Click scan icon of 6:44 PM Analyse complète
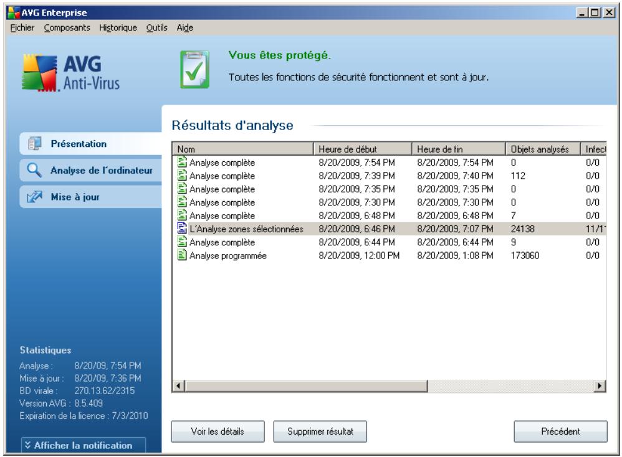 click(182, 242)
